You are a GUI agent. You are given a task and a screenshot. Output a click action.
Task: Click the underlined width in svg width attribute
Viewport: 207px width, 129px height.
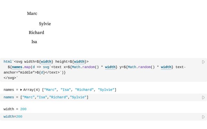pyautogui.click(x=46, y=62)
